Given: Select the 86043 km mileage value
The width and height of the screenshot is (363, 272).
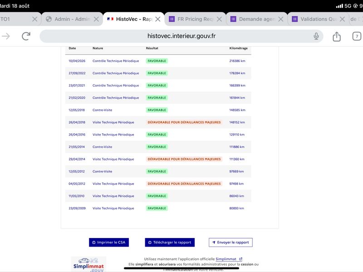Looking at the screenshot, I should (x=236, y=196).
